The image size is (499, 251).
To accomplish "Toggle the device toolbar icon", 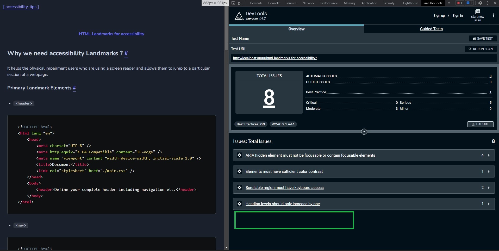I will point(240,3).
